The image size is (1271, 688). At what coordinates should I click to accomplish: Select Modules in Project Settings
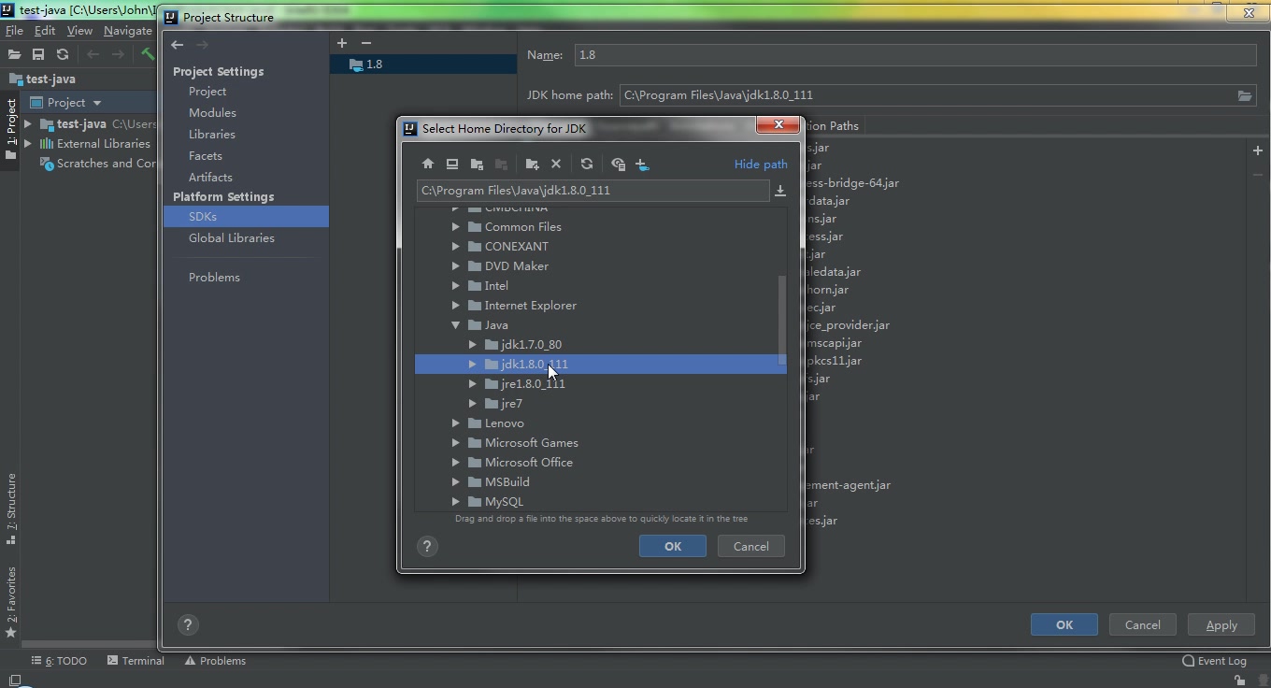pyautogui.click(x=212, y=113)
